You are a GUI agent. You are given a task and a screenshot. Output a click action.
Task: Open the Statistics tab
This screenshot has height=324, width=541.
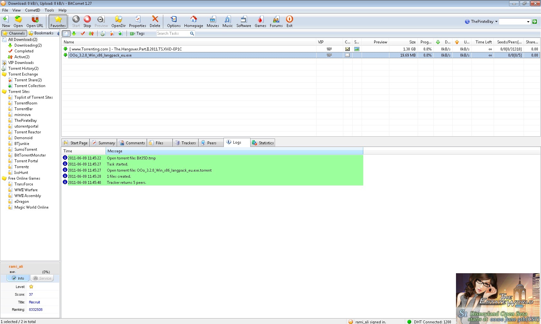[263, 143]
